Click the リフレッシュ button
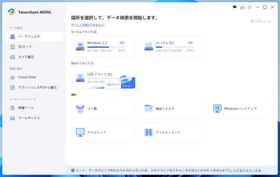Viewport: 280px width, 177px height. (x=260, y=21)
